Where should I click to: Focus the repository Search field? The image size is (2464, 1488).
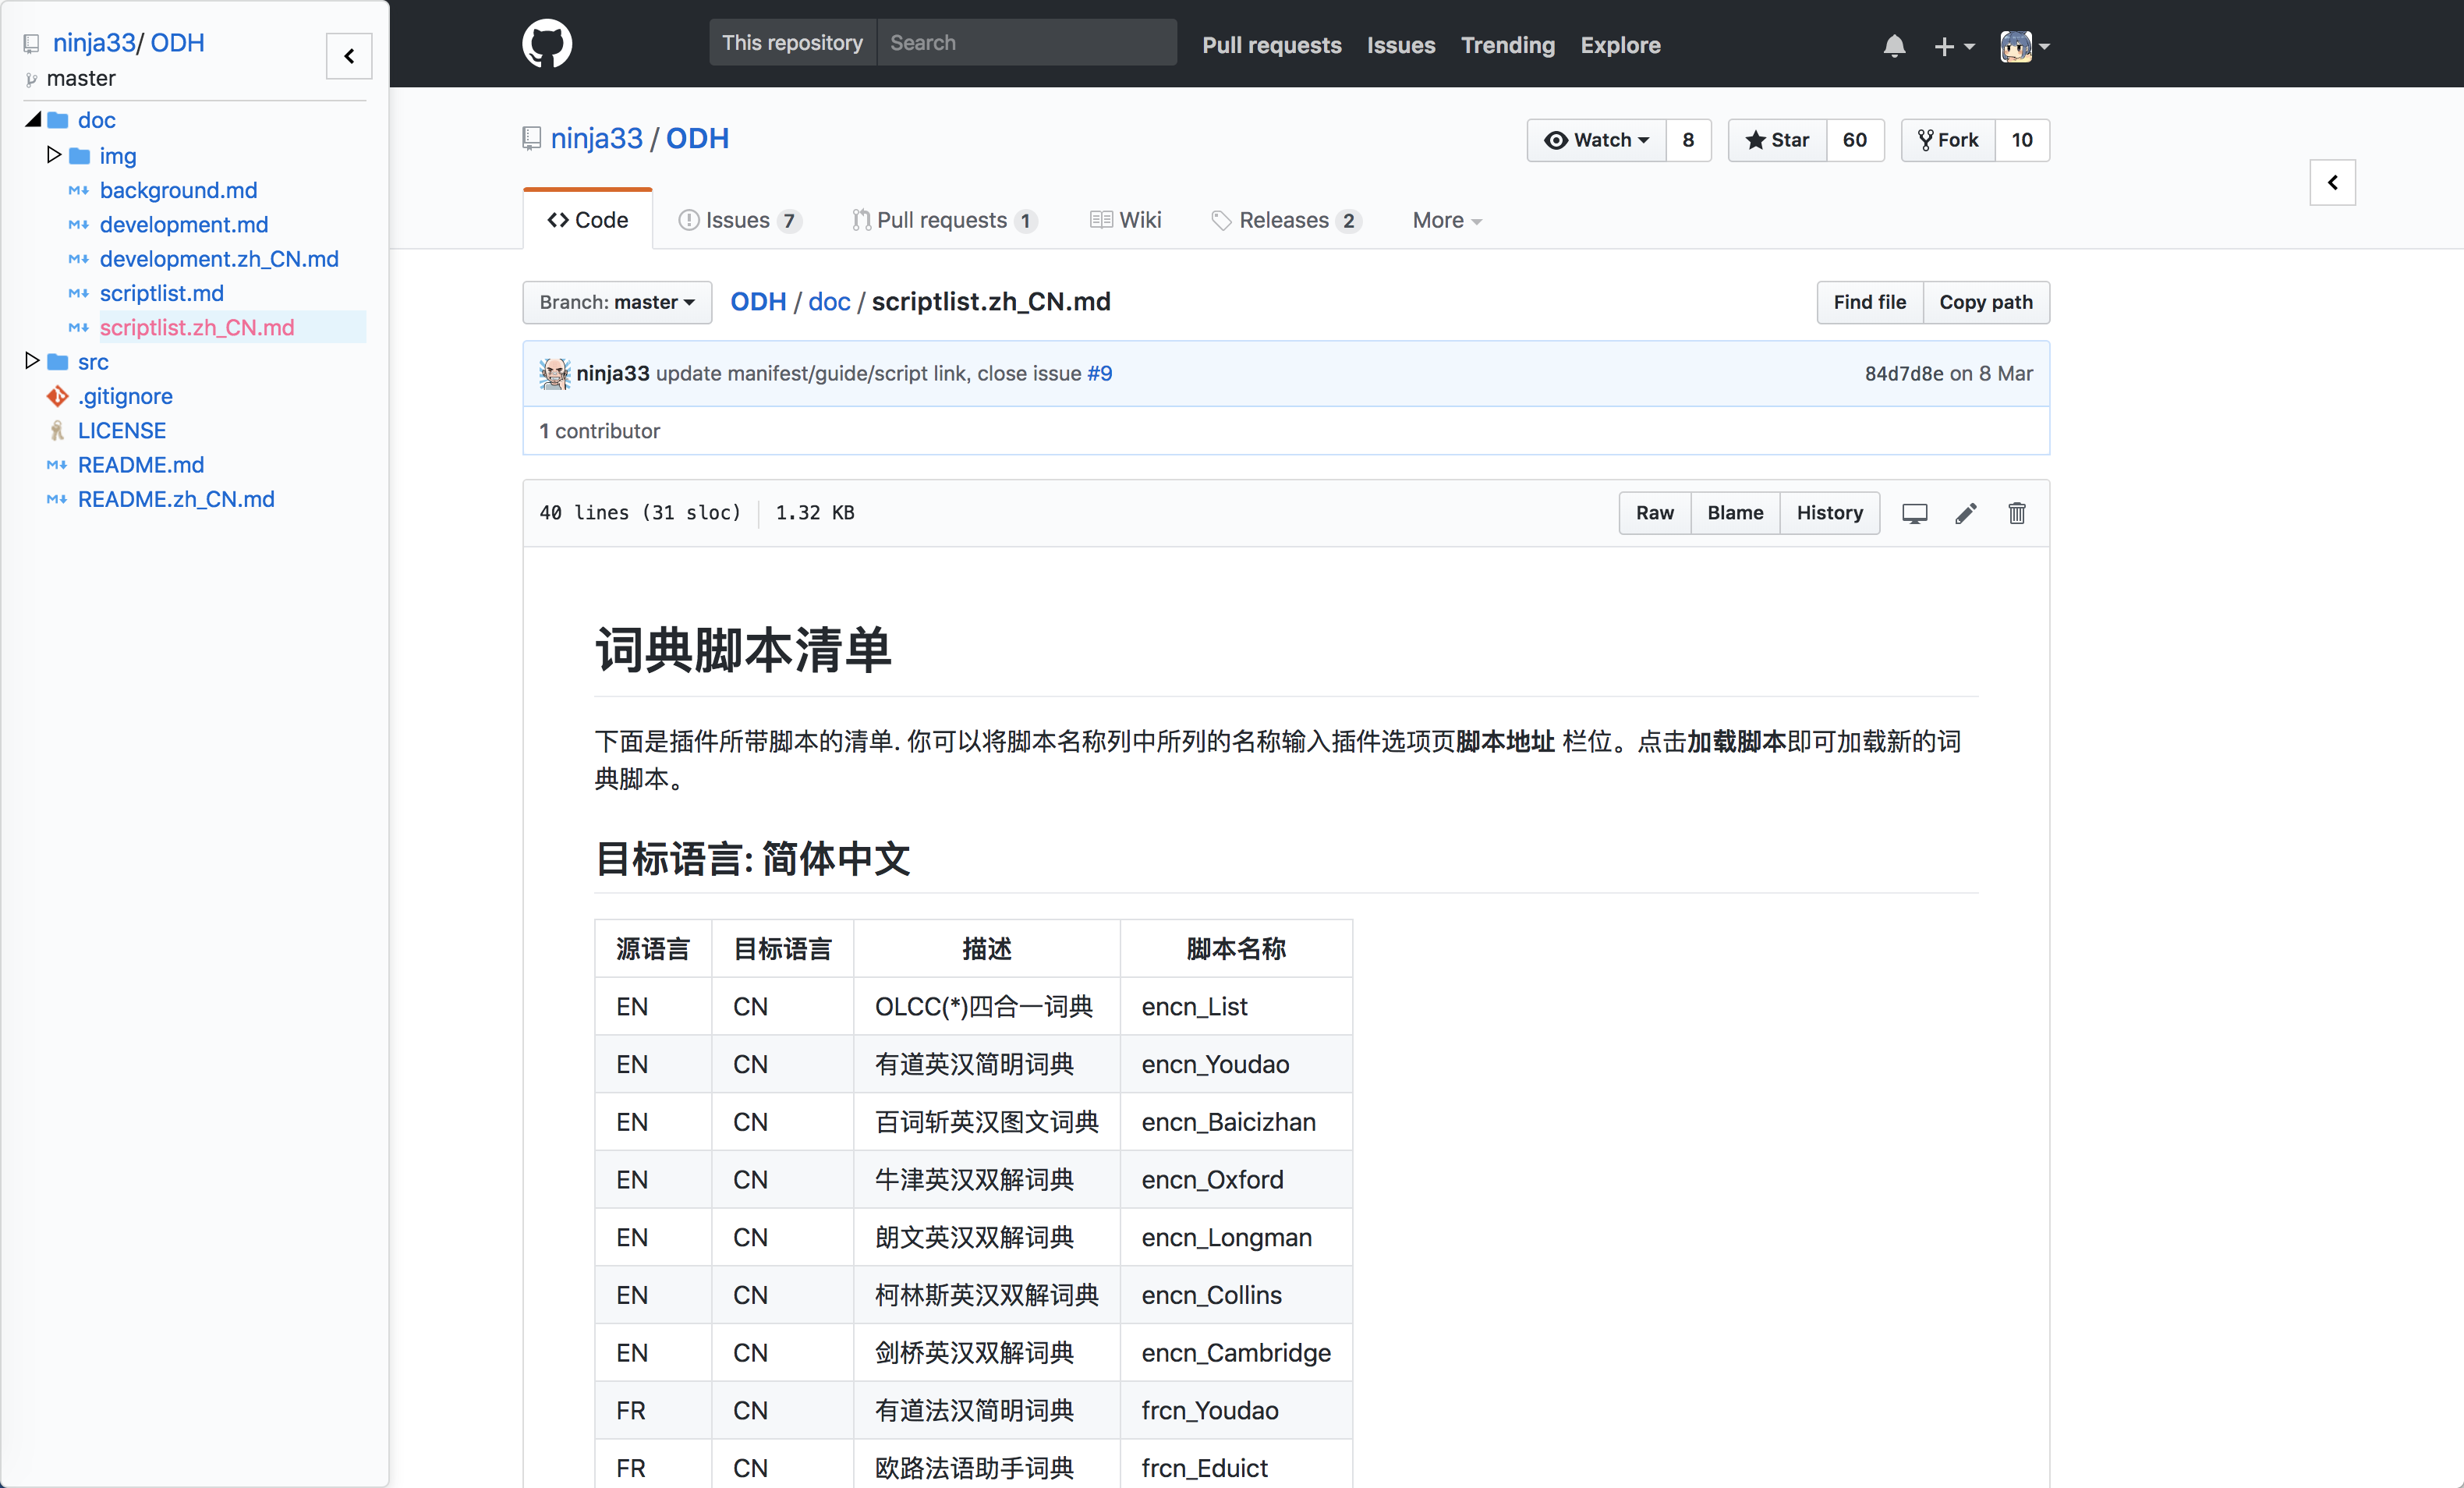coord(1026,43)
